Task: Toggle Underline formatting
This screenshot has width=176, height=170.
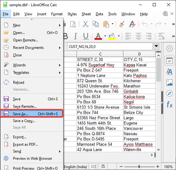Action: coord(86,36)
